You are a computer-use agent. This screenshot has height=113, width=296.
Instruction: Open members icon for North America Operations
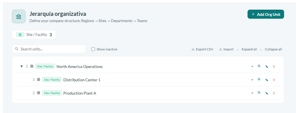[259, 66]
